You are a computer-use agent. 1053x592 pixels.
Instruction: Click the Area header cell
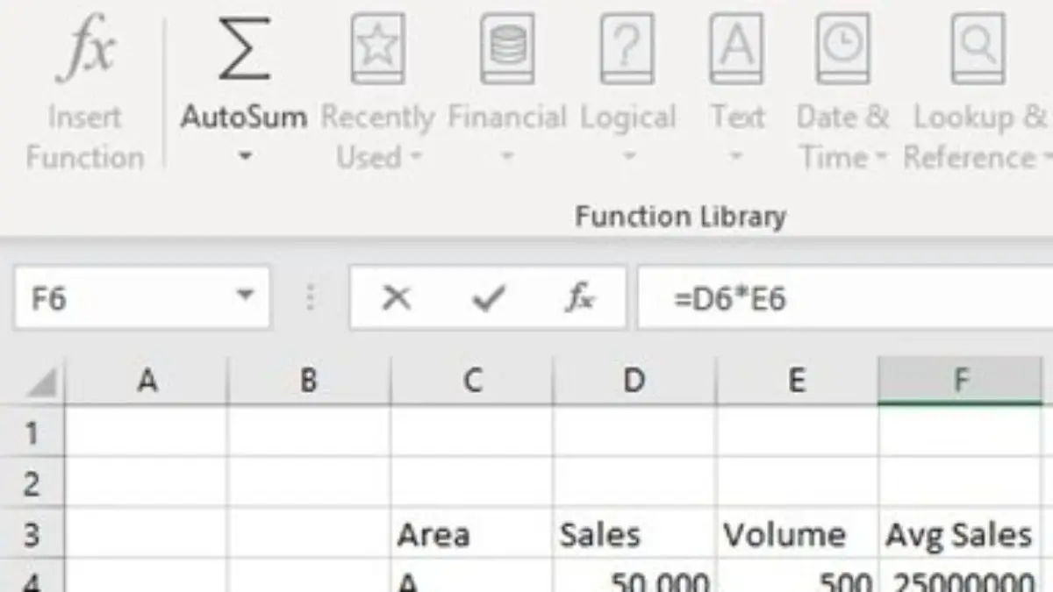(x=472, y=534)
